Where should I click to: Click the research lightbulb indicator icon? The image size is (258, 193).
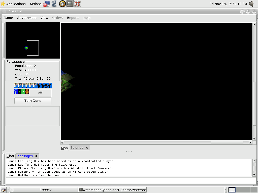(16, 91)
